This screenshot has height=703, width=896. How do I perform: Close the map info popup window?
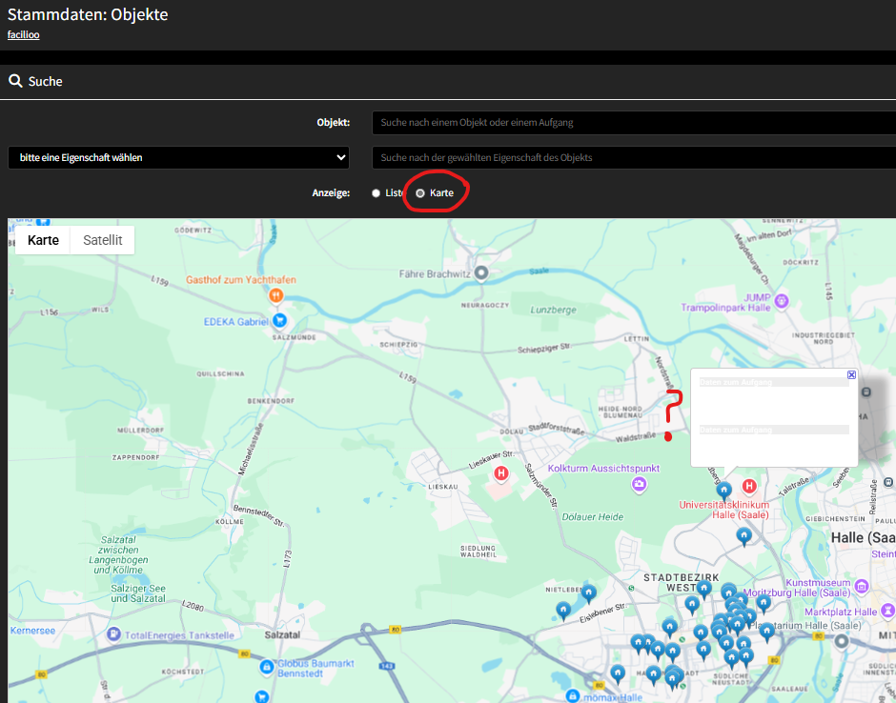851,375
